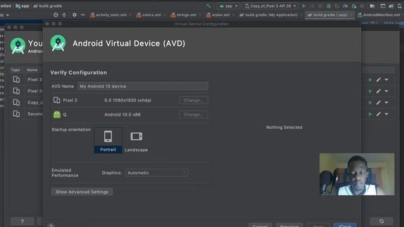Expand actions arrow for first AVD row

tap(386, 80)
